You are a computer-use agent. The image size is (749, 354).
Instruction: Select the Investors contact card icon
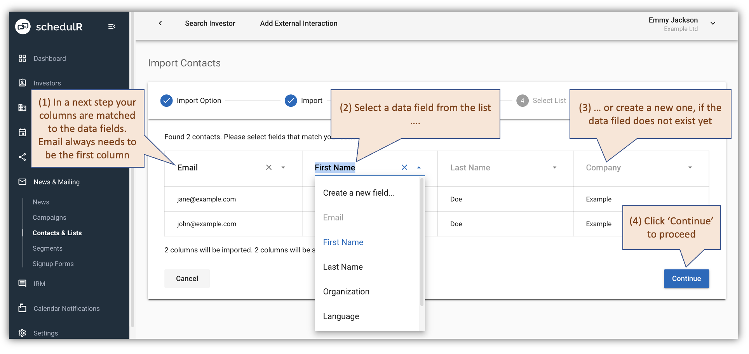(22, 83)
